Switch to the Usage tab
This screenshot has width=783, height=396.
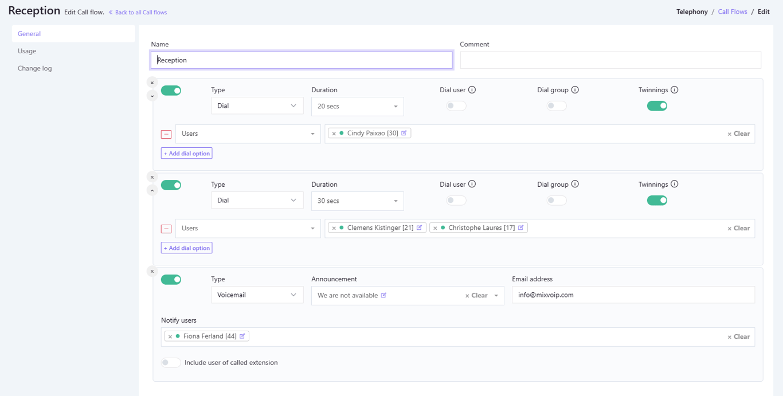(27, 51)
